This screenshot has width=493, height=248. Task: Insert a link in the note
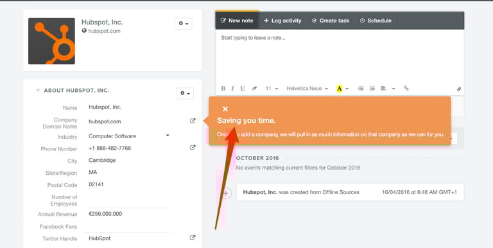click(x=406, y=89)
